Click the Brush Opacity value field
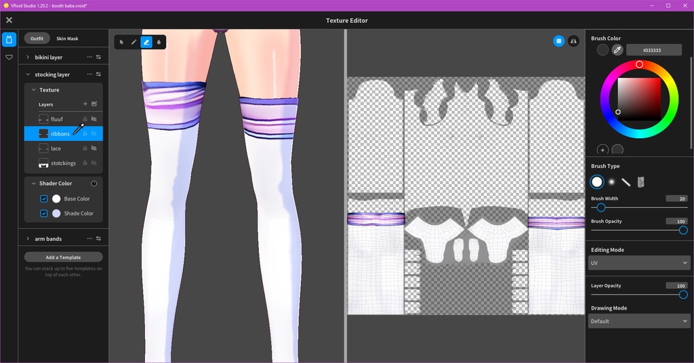The image size is (694, 363). pyautogui.click(x=677, y=221)
